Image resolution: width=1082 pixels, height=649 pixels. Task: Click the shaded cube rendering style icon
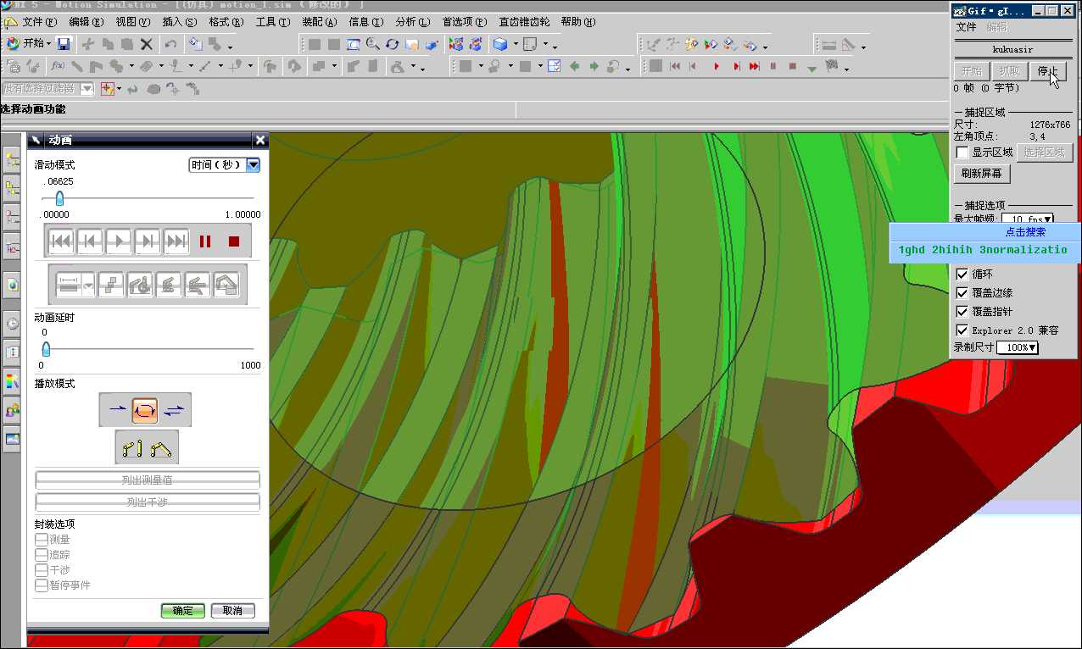[x=500, y=44]
